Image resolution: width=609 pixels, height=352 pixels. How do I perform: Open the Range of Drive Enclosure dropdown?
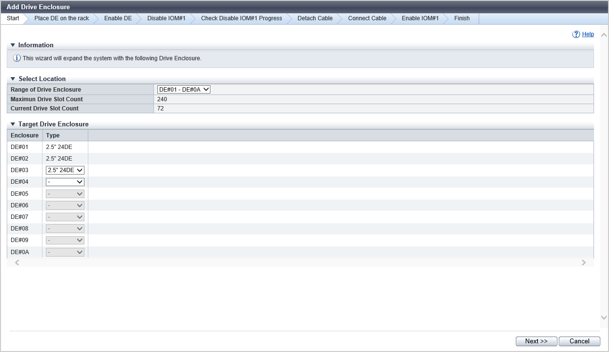click(x=184, y=89)
